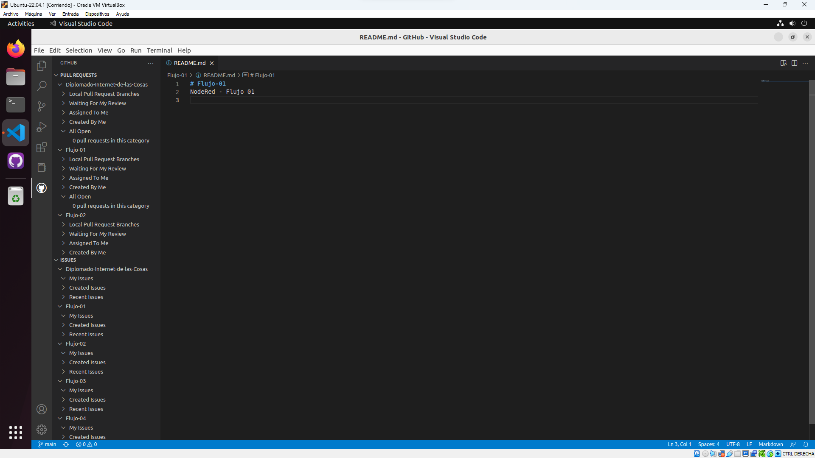The image size is (815, 458).
Task: Open the Run and Debug view
Action: [x=42, y=127]
